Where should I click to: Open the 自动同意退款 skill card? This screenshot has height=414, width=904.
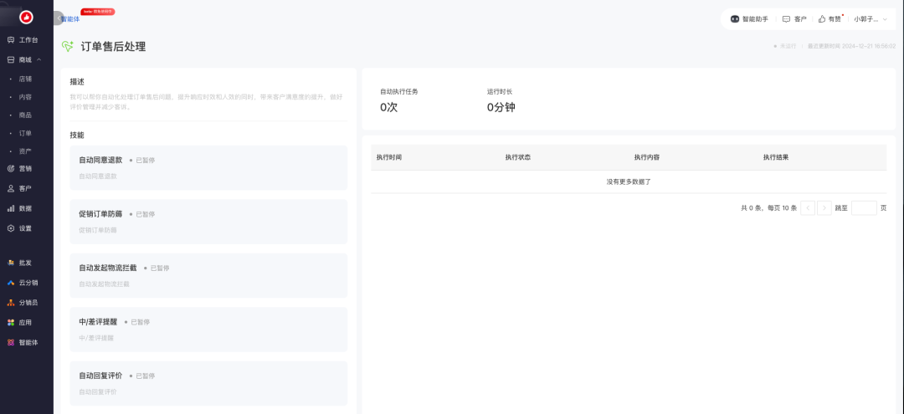(x=208, y=167)
